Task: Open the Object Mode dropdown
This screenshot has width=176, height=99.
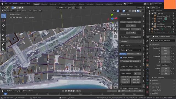Action: click(x=8, y=11)
